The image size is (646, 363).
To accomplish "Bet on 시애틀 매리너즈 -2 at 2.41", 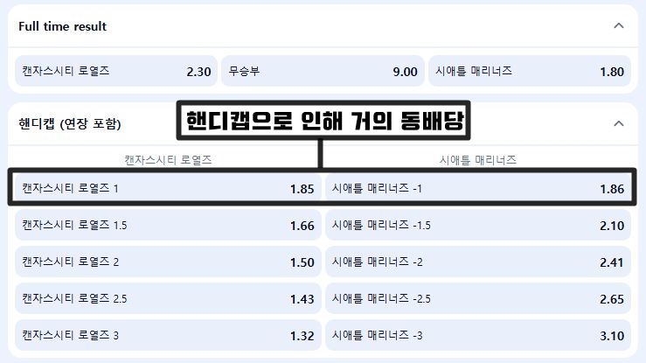I will (x=478, y=262).
